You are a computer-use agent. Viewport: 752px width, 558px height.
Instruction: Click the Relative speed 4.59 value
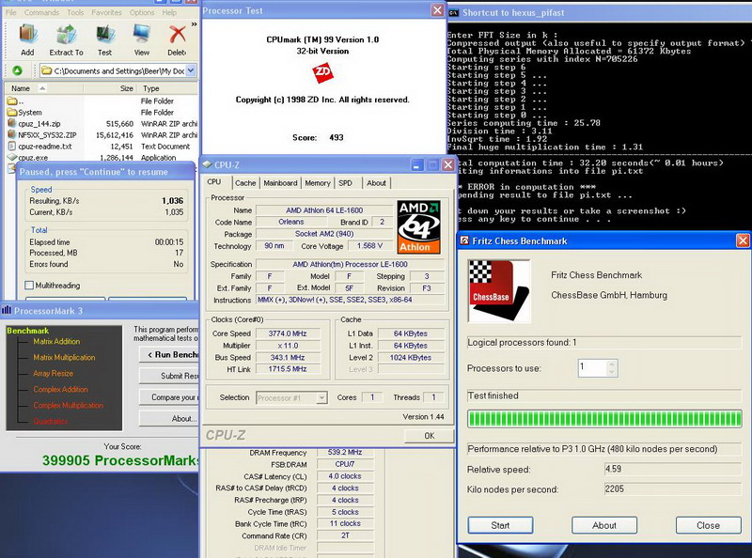pos(673,469)
